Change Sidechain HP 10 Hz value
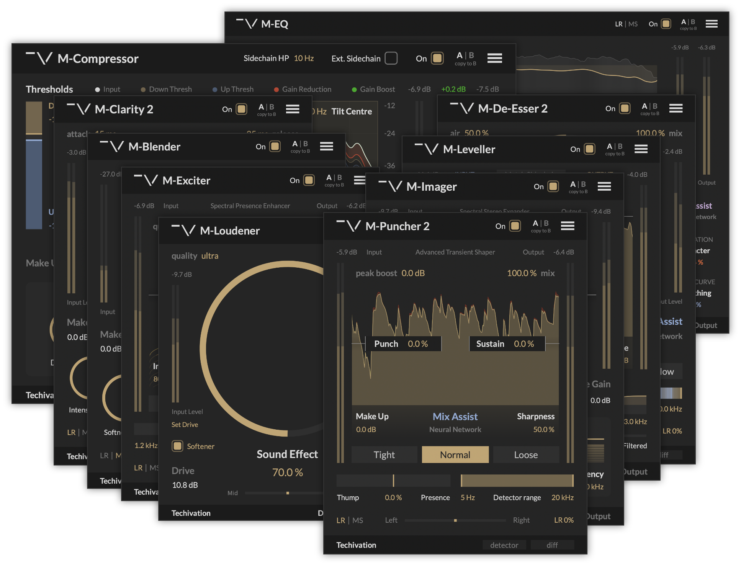 click(x=304, y=58)
